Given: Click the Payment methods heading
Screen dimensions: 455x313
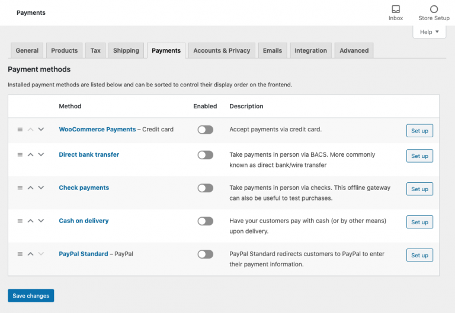Looking at the screenshot, I should [x=39, y=69].
